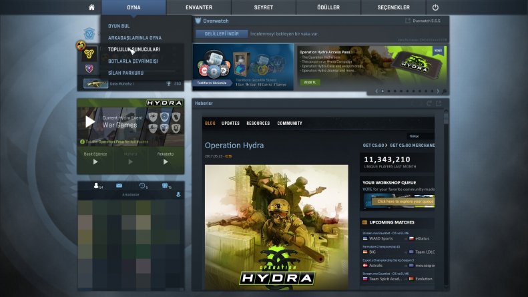
Task: Select OYUN BUL from the dropdown
Action: click(x=119, y=26)
